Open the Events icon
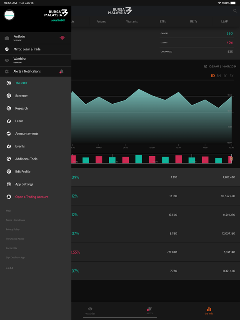Viewport: 240px width, 320px height. [x=9, y=146]
